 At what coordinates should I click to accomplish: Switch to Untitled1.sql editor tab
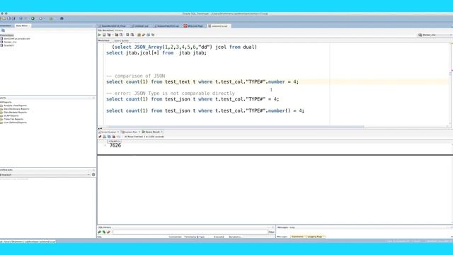click(140, 26)
